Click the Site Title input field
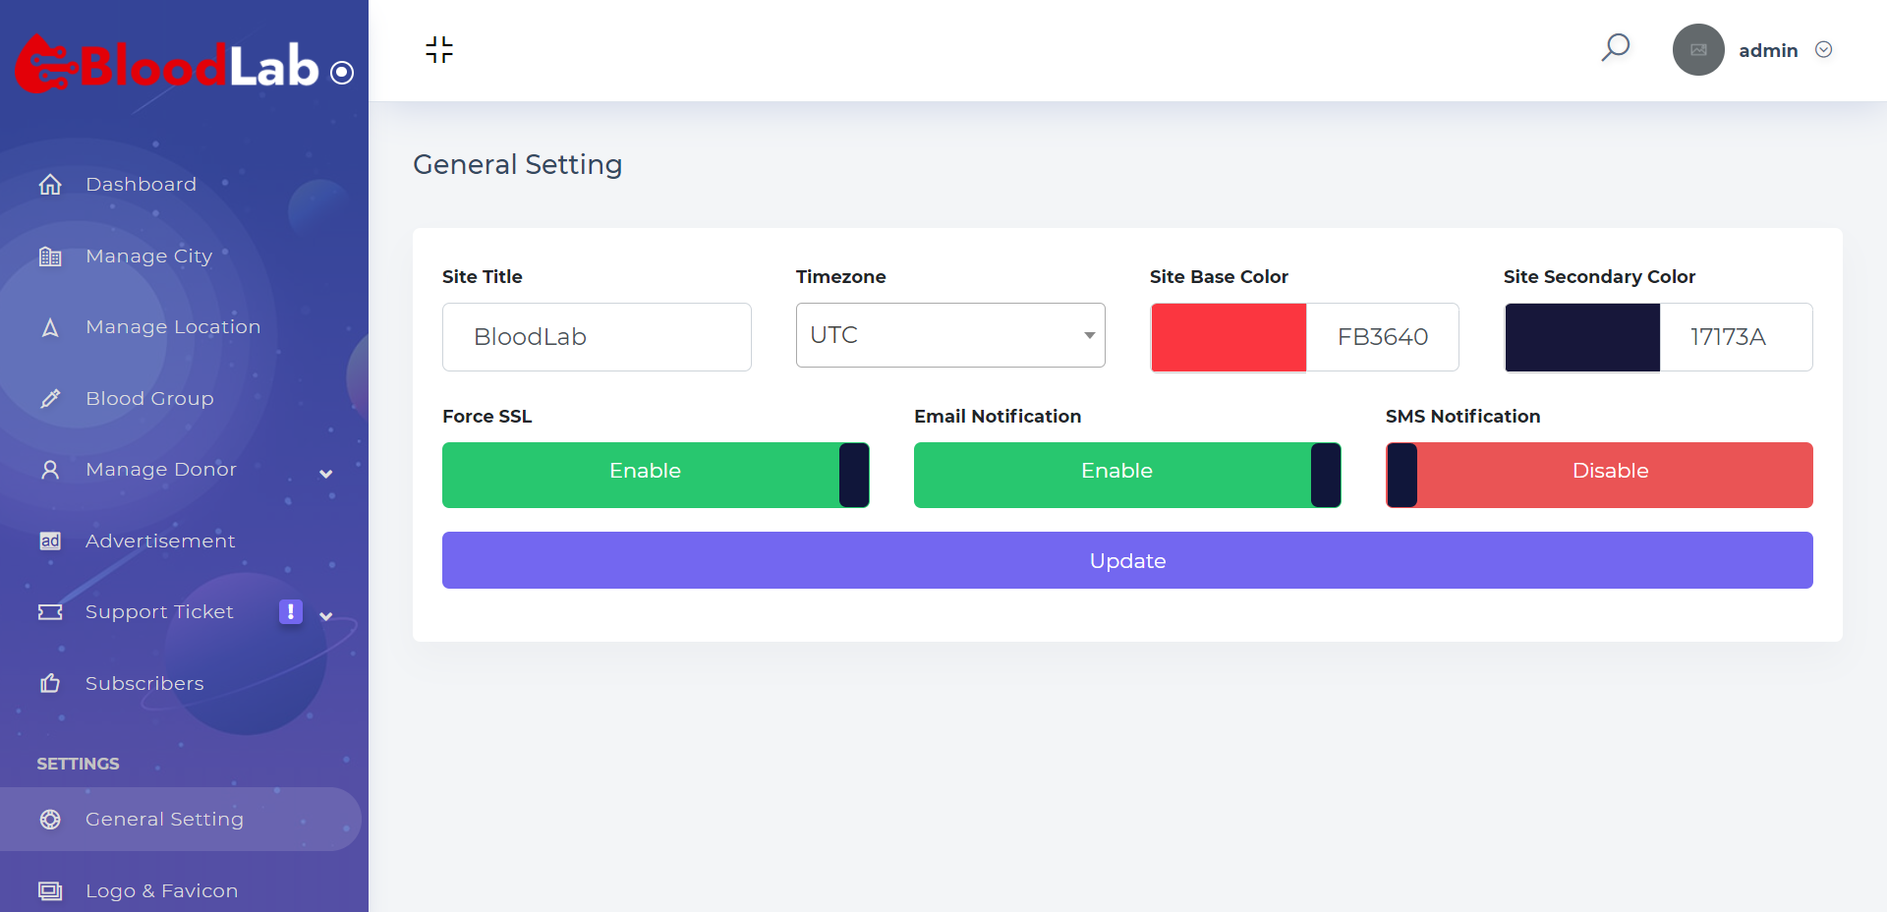 (597, 337)
